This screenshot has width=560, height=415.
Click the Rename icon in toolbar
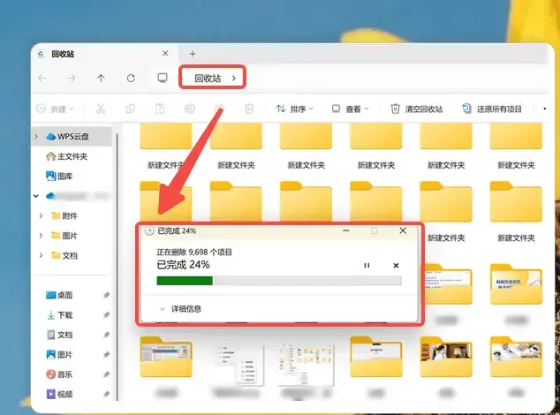pyautogui.click(x=190, y=109)
